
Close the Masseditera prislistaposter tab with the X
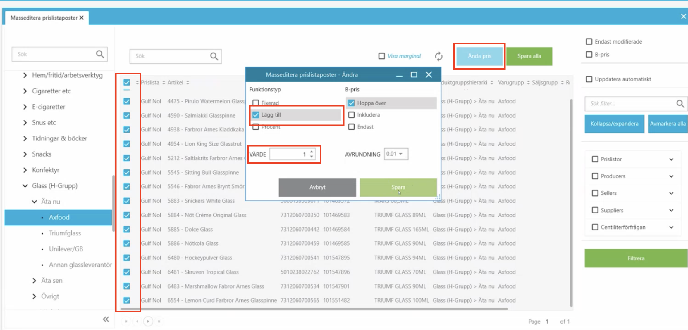pyautogui.click(x=82, y=18)
